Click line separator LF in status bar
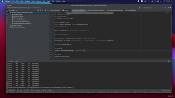 click(137, 92)
